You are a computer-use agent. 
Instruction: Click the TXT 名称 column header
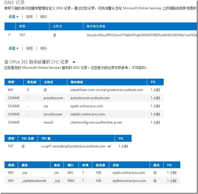28,138
